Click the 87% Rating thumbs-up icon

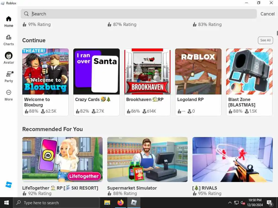click(x=109, y=24)
